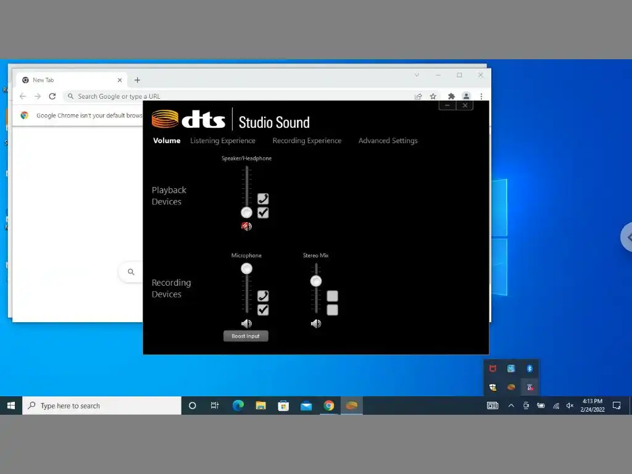Click the Microphone volume slider knob
This screenshot has height=474, width=632.
click(246, 268)
